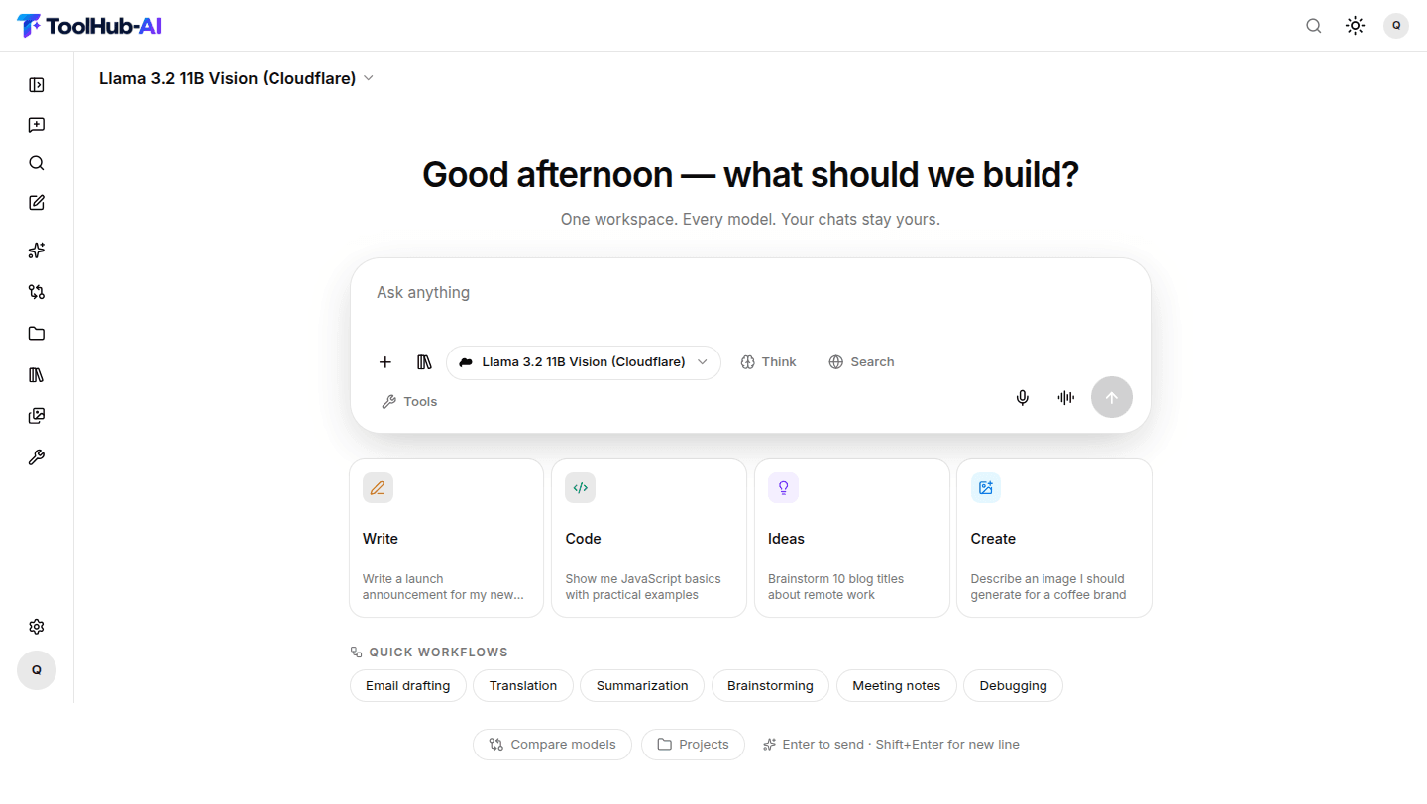
Task: Open the sidebar image gallery icon
Action: (37, 416)
